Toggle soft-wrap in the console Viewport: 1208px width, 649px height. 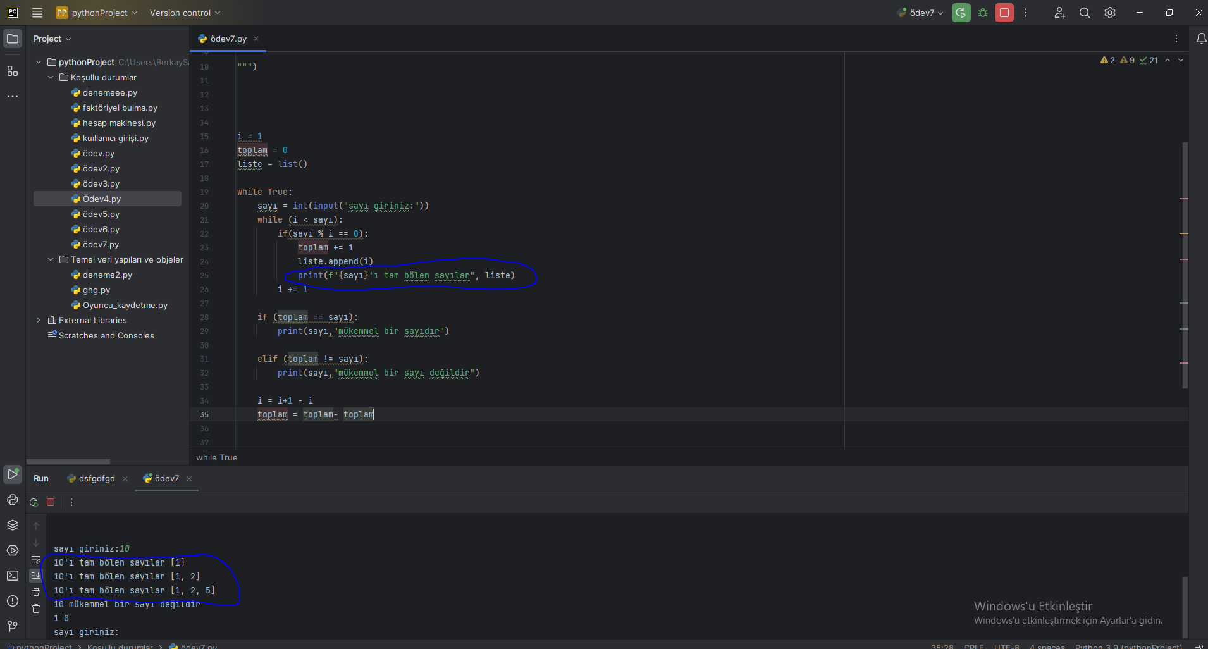36,559
